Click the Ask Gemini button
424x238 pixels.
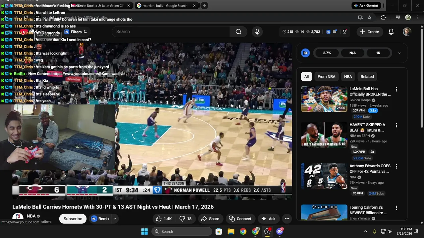pos(366,6)
